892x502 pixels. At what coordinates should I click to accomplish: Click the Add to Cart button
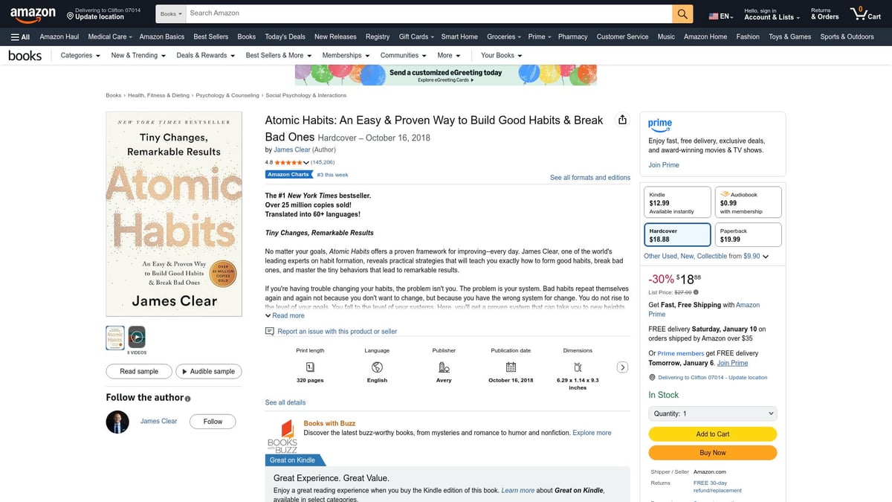tap(712, 434)
